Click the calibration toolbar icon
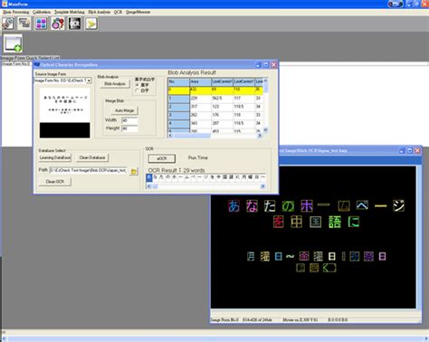429x342 pixels. pyautogui.click(x=24, y=24)
